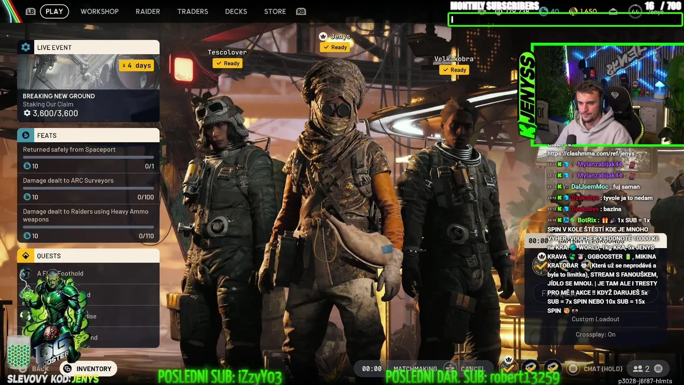The width and height of the screenshot is (684, 385).
Task: Click Jenys's Ready status badge
Action: [x=335, y=47]
